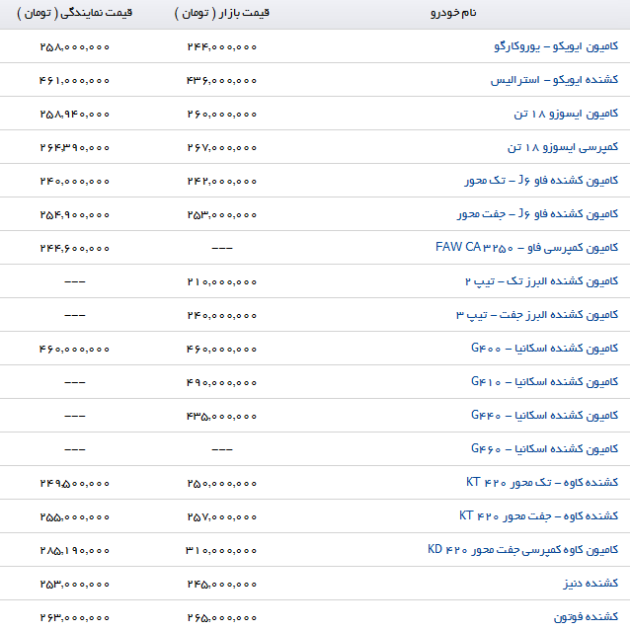
Task: Select dealer price 461,000,000 in Stralis row
Action: [x=75, y=80]
